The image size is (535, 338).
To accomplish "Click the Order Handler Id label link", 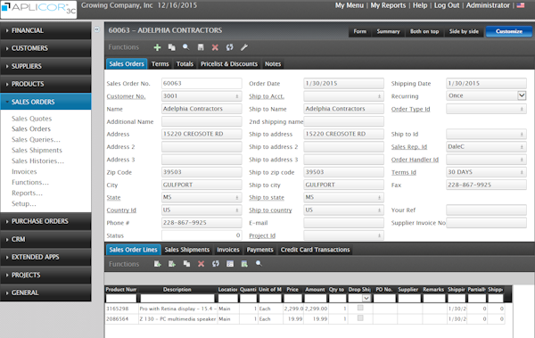I will (415, 160).
